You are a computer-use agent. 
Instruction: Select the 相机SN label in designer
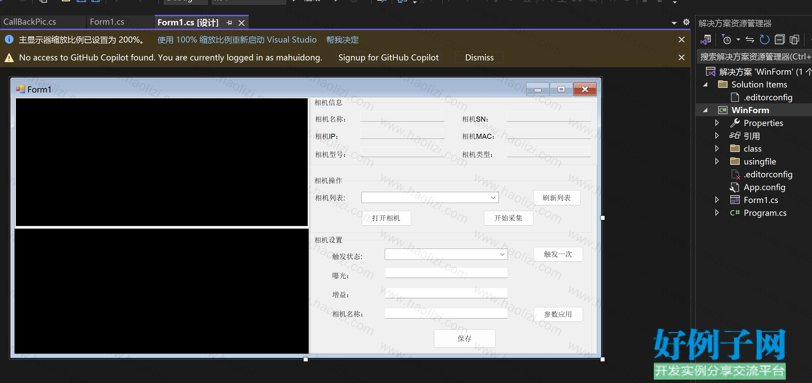[475, 119]
